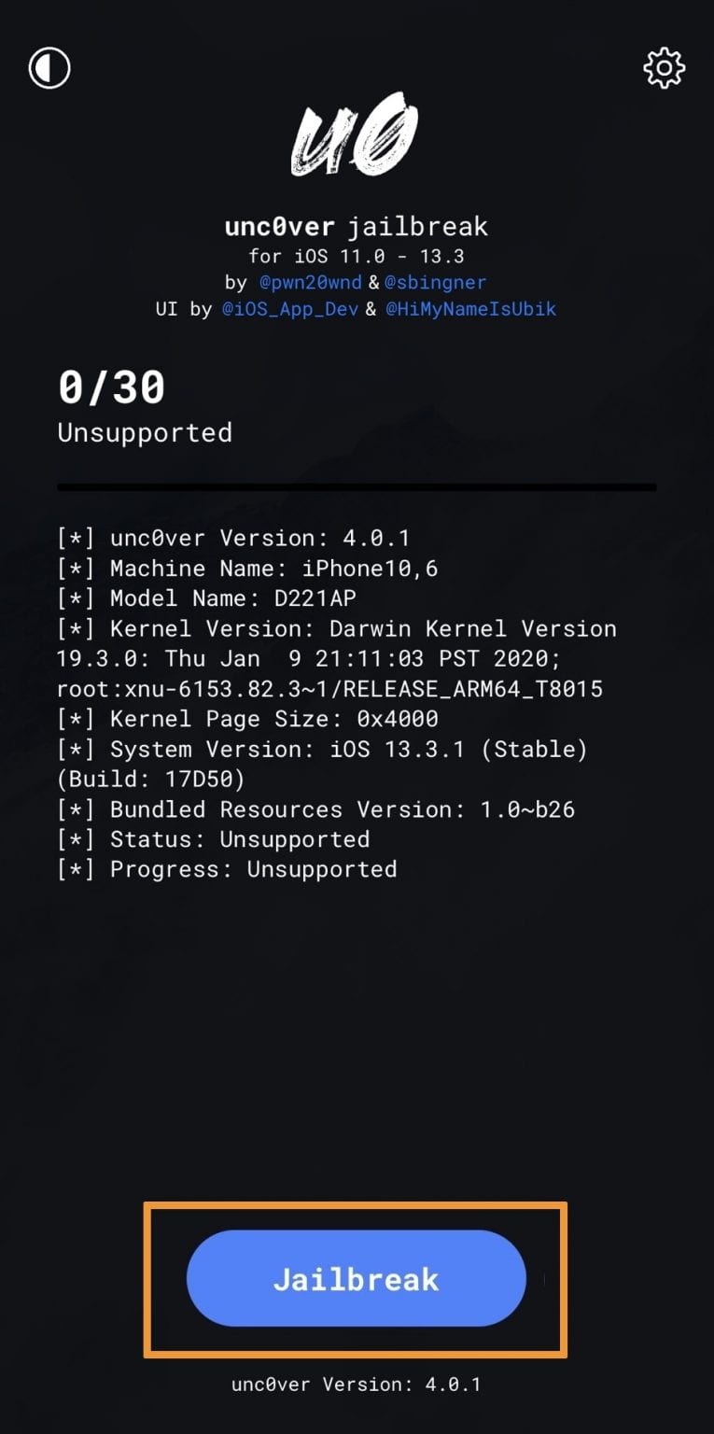Tap the System Version iOS 13.3.1 line
The height and width of the screenshot is (1434, 714).
tap(322, 750)
